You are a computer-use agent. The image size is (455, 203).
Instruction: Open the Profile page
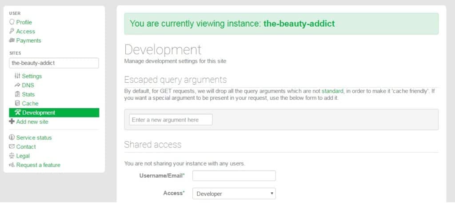click(x=24, y=22)
